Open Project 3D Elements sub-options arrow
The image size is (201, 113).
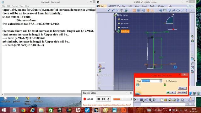pos(128,12)
